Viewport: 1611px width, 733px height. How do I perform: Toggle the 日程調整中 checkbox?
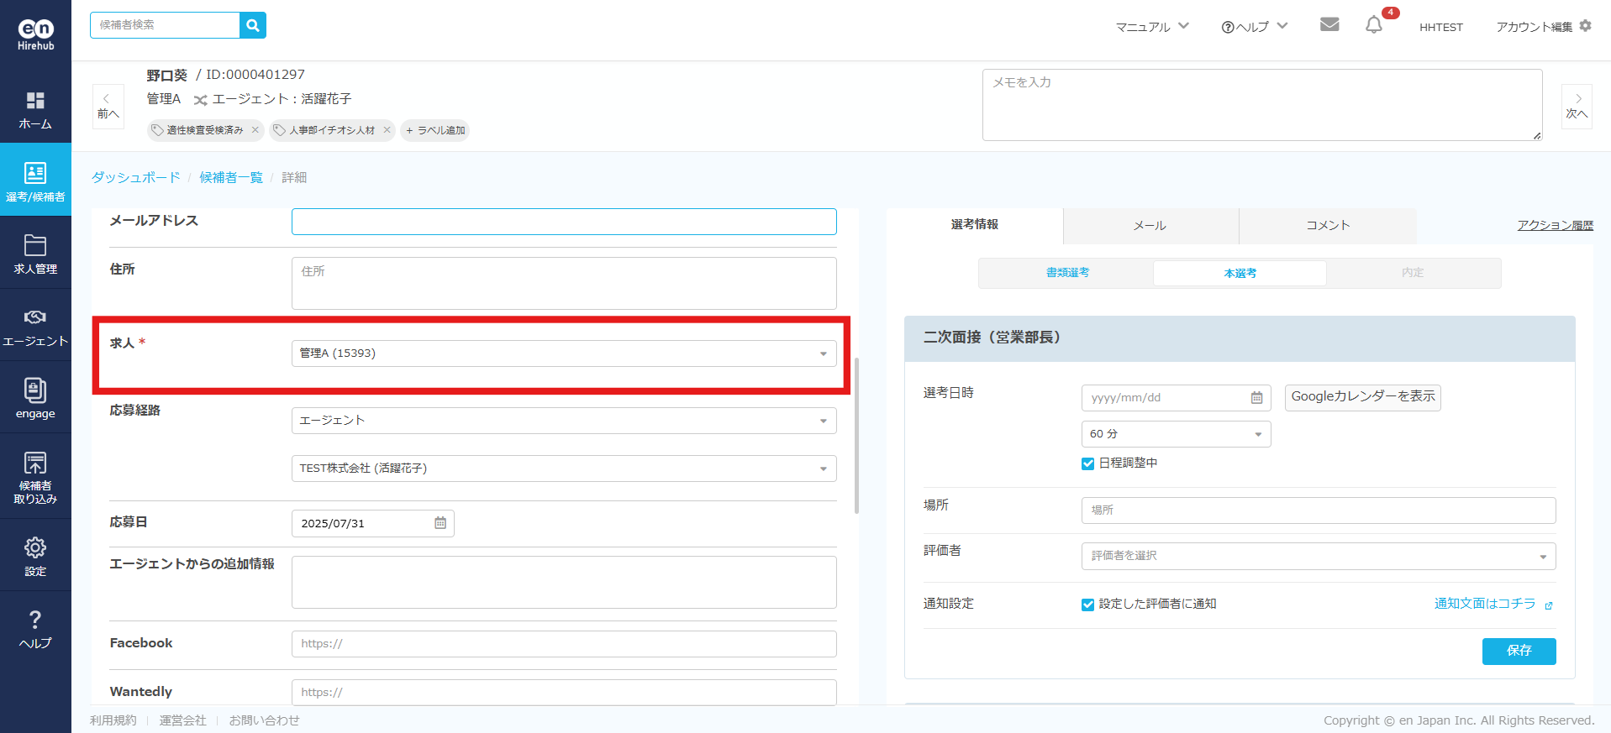click(x=1088, y=463)
